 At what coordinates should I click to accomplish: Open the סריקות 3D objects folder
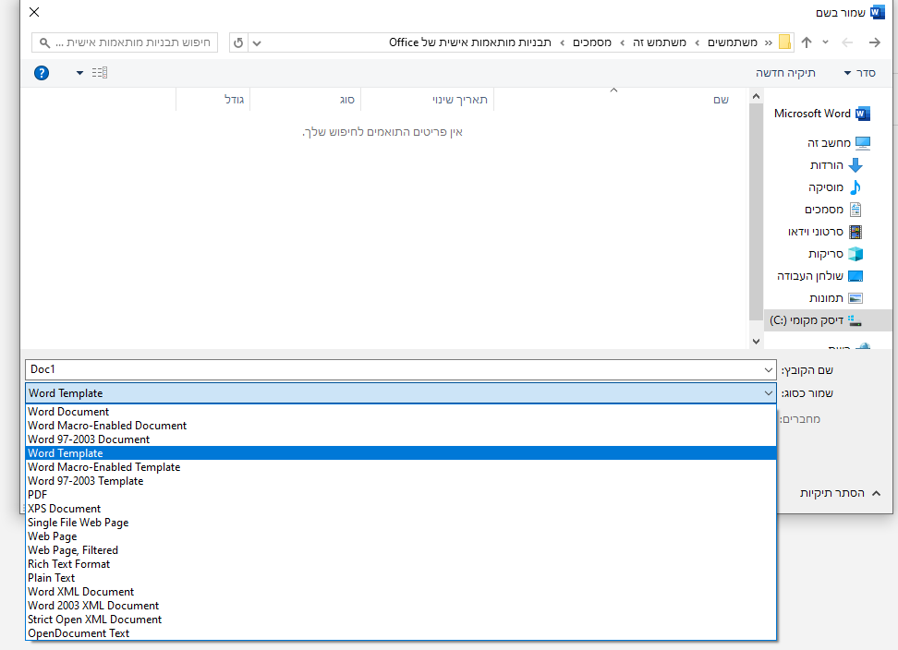click(x=835, y=254)
